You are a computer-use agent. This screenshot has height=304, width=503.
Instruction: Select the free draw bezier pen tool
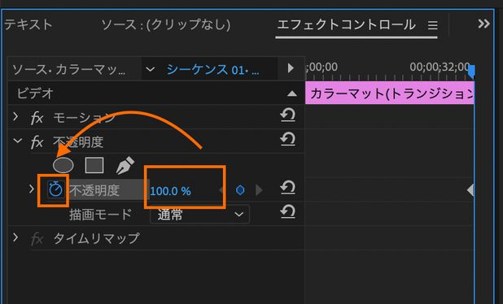pos(125,165)
